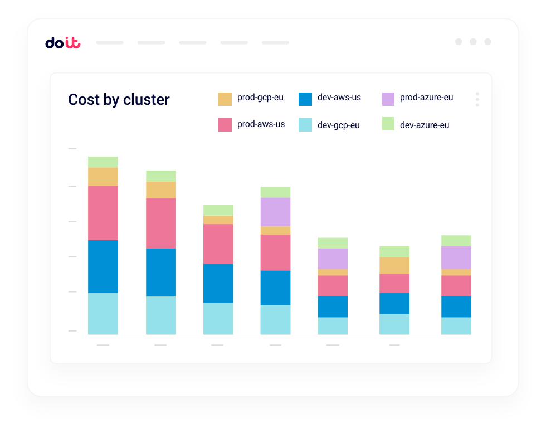Select the first navigation placeholder after the logo
This screenshot has width=546, height=433.
(x=110, y=42)
